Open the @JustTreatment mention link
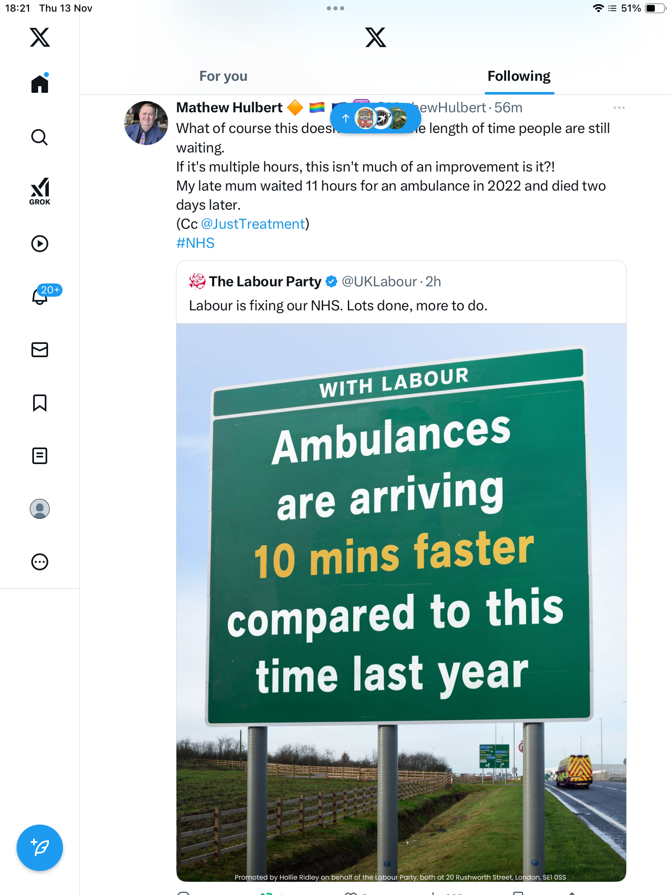 tap(253, 224)
